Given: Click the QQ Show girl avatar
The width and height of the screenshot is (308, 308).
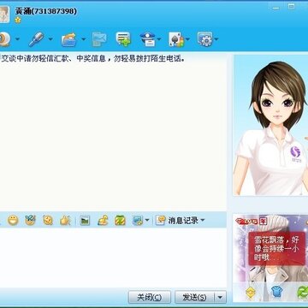Looking at the screenshot, I should click(271, 126).
